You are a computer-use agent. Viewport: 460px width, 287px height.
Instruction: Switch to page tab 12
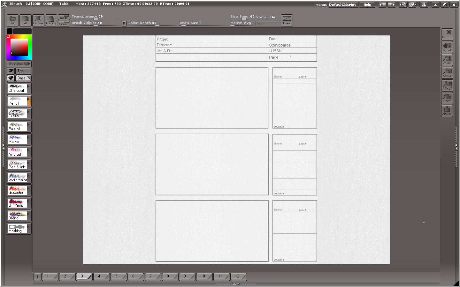(238, 276)
